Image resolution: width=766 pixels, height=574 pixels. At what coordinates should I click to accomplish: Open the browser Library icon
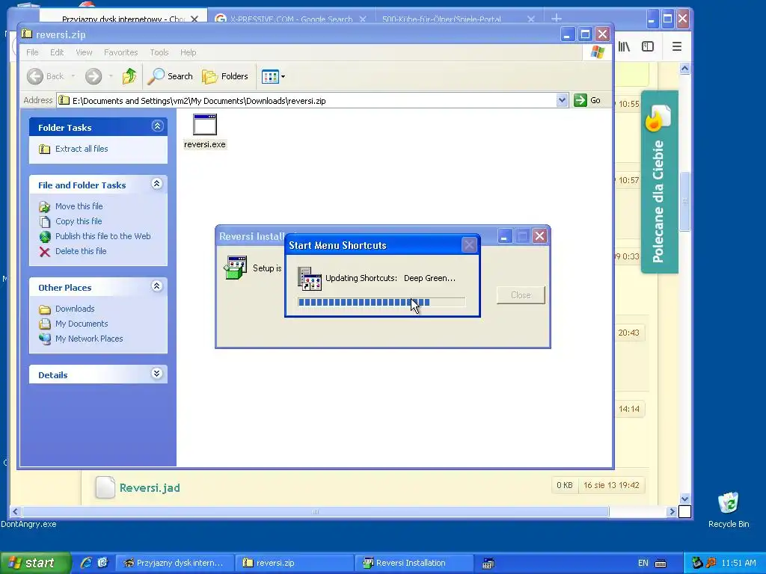pyautogui.click(x=624, y=46)
